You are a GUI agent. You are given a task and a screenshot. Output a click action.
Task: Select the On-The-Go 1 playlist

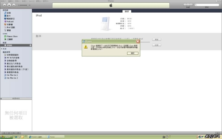11,75
